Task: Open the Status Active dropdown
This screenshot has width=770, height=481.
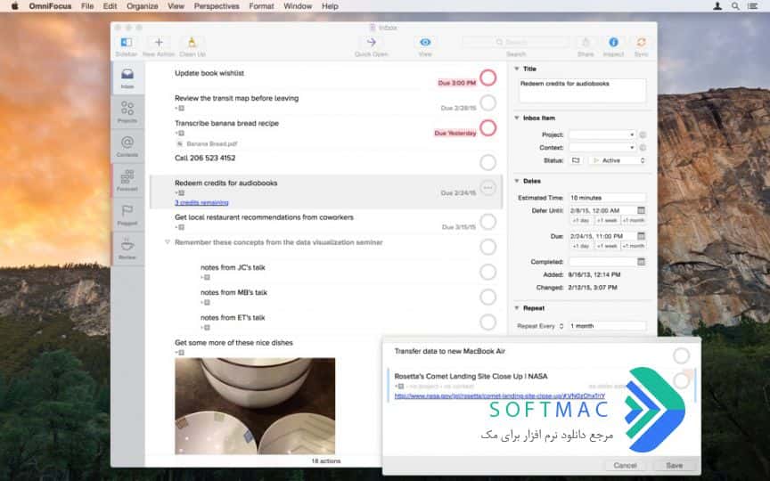Action: tap(618, 160)
